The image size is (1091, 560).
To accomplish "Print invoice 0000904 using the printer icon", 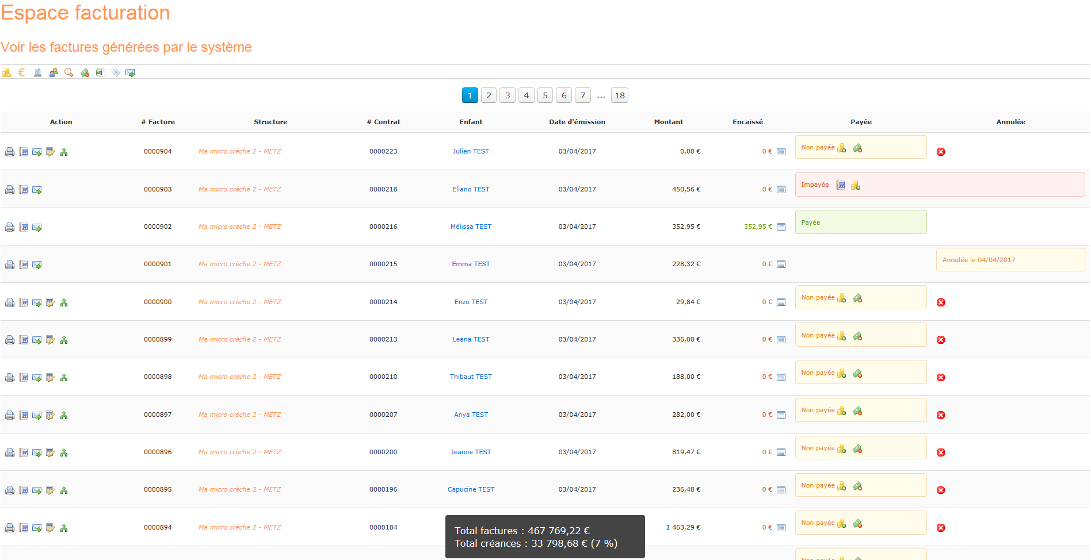I will [10, 152].
